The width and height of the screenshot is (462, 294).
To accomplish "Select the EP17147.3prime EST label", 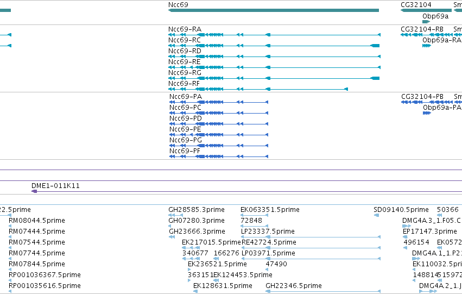I will point(430,232).
